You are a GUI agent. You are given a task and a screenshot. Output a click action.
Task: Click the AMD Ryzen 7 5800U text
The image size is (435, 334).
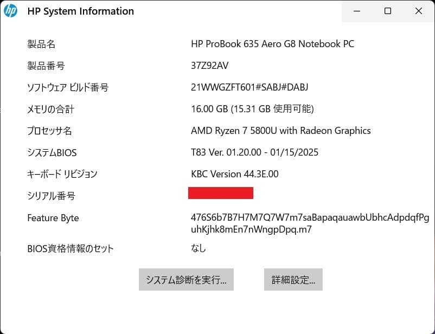pyautogui.click(x=280, y=131)
